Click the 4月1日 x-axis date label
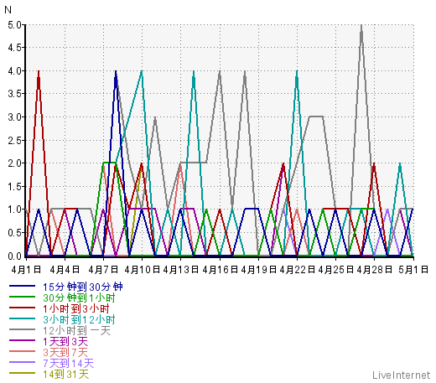 coord(26,270)
